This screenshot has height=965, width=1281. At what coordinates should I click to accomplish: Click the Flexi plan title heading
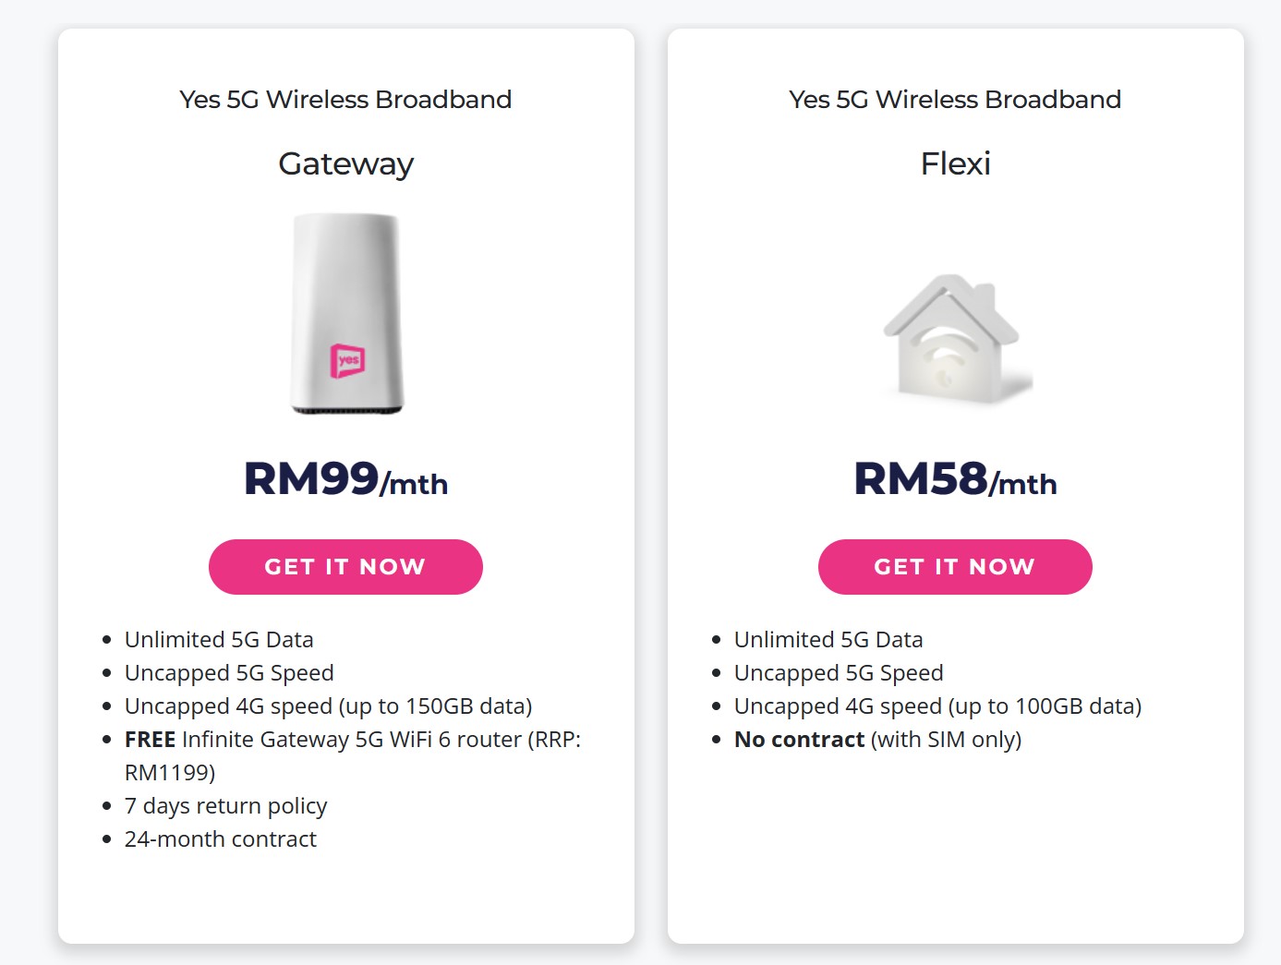click(x=956, y=163)
